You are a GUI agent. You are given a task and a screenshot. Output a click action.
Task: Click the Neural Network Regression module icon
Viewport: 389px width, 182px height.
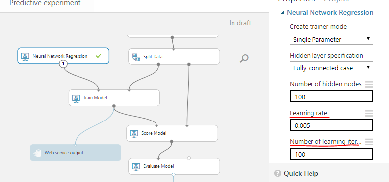click(25, 56)
